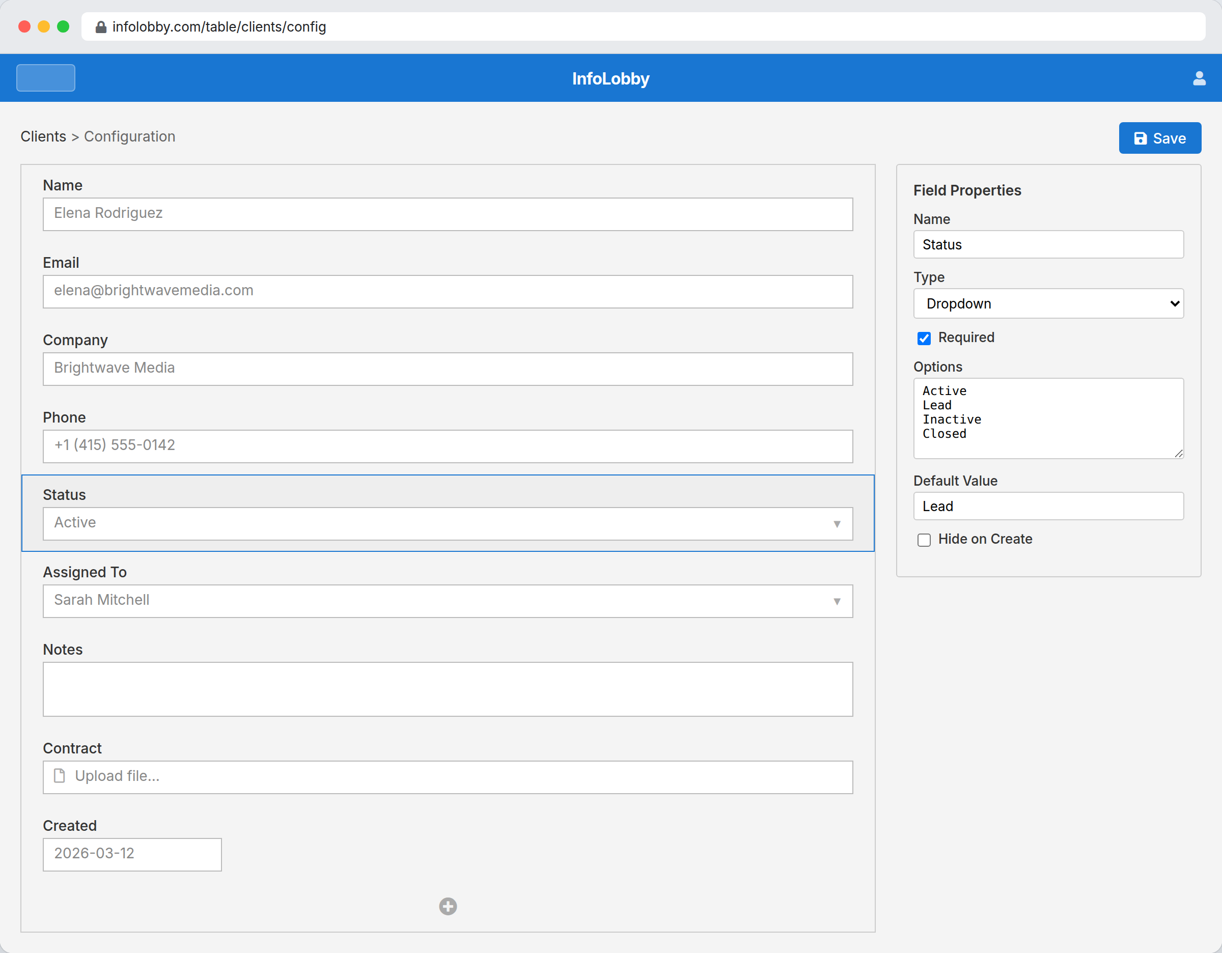Click the Save icon button
The image size is (1222, 953).
click(1141, 138)
